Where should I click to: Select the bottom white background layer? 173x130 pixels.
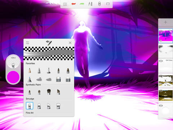point(166,110)
